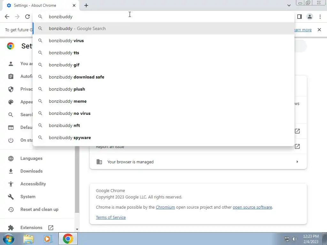The width and height of the screenshot is (327, 245).
Task: Choose suggestion bonzibuddy nft
Action: (163, 125)
